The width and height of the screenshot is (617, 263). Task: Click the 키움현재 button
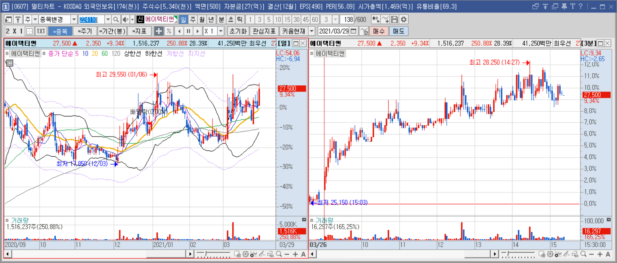click(x=293, y=31)
